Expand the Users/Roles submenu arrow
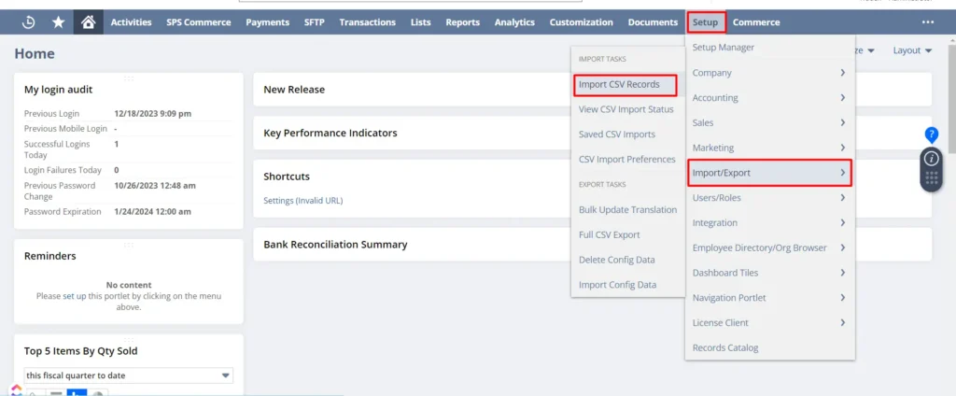The height and width of the screenshot is (396, 956). tap(843, 198)
